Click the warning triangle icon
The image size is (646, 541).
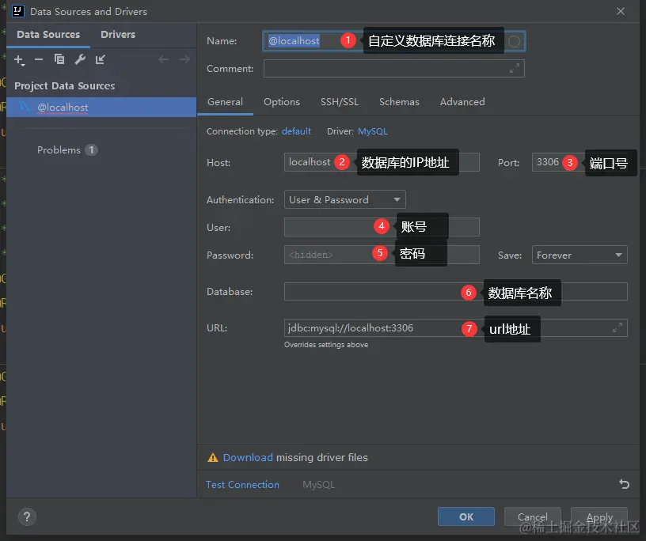(213, 457)
